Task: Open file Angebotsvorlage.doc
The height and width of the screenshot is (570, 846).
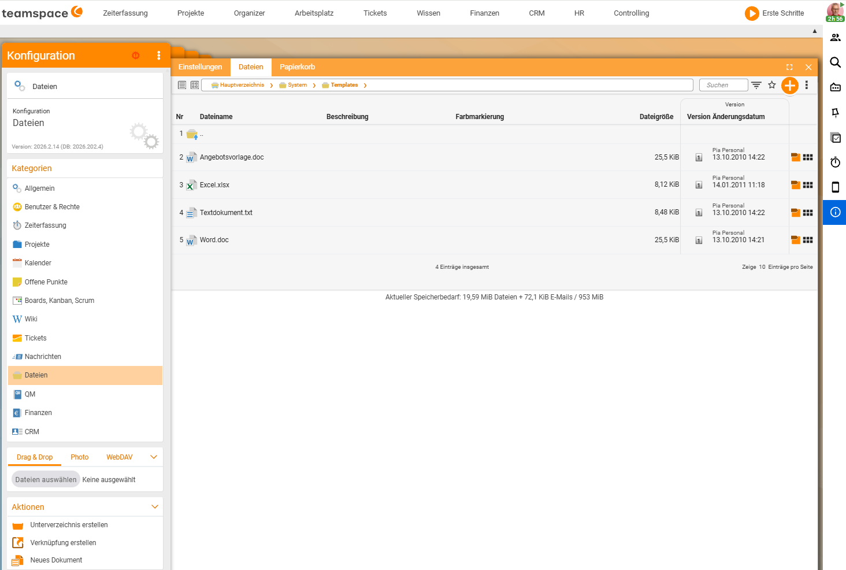Action: (x=232, y=157)
